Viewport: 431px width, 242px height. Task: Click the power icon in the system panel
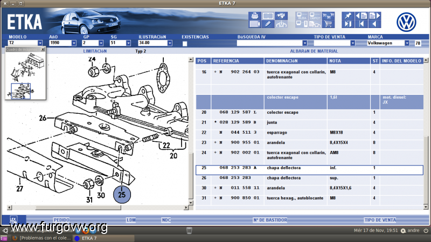426,231
